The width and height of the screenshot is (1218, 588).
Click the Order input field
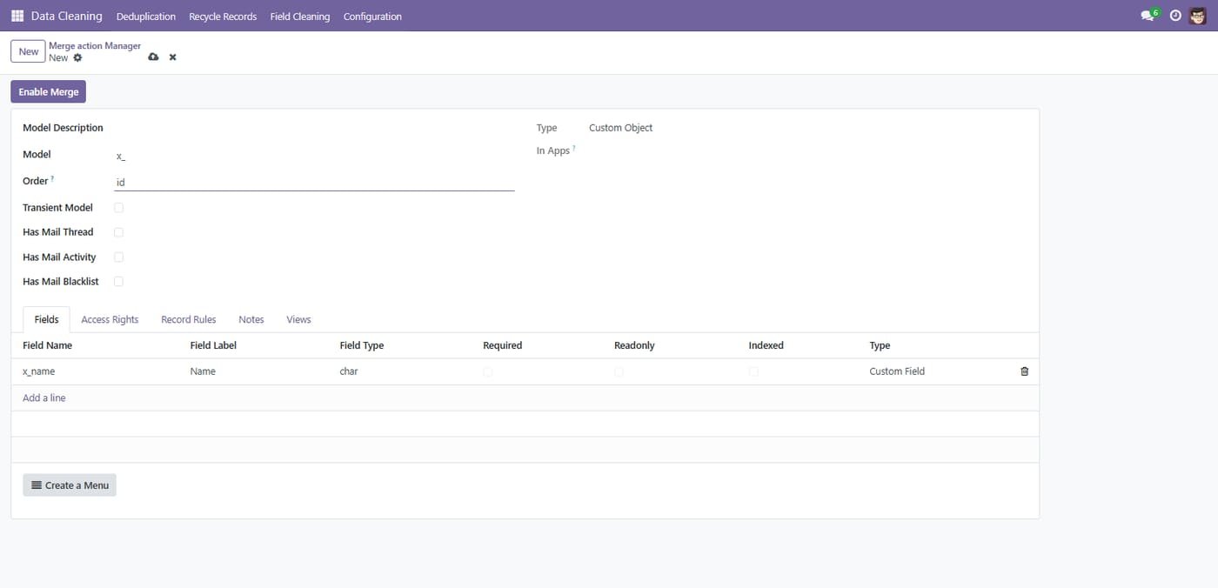(x=314, y=183)
